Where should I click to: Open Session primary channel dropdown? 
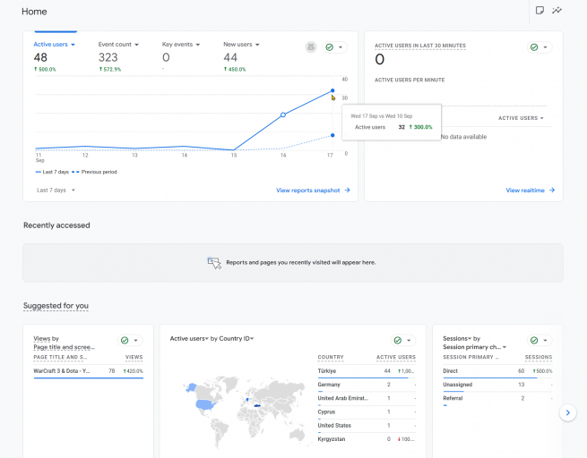(x=474, y=347)
